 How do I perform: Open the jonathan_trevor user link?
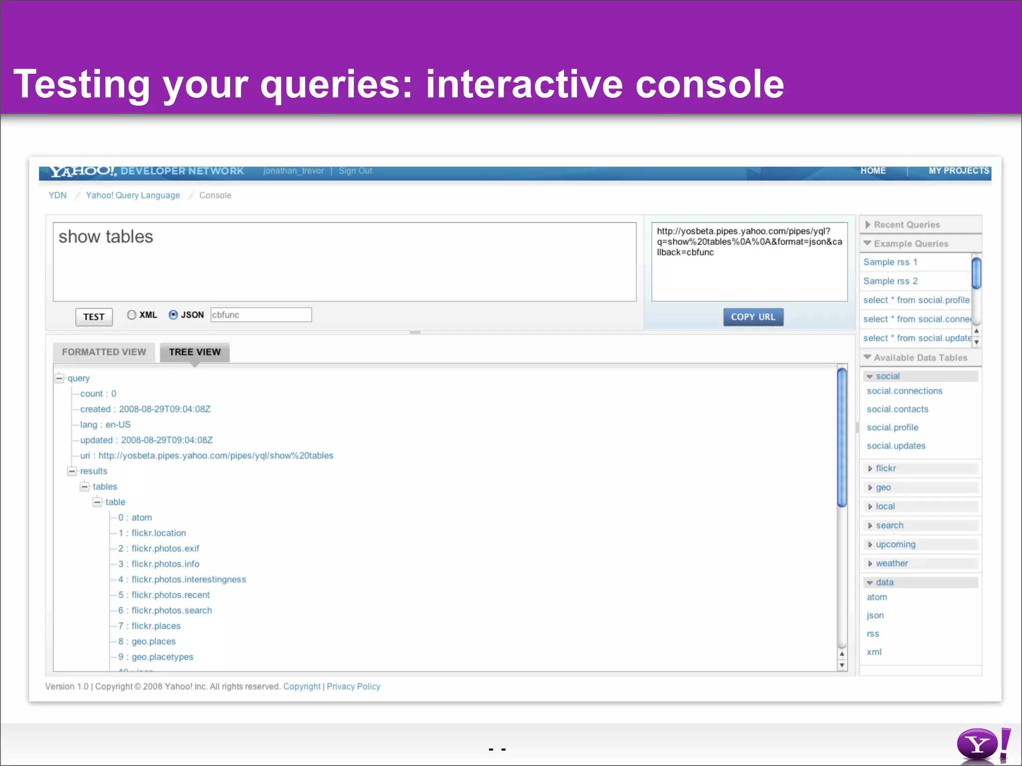pos(293,171)
